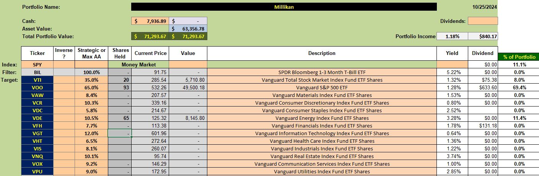Click the VDC ticker cell
Viewport: 539px width, 176px height.
coord(37,110)
